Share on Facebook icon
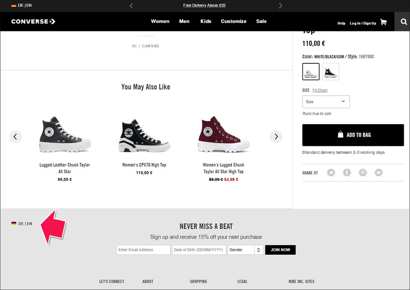 [347, 173]
